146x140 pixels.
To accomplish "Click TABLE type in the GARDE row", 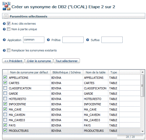I will [x=113, y=94].
